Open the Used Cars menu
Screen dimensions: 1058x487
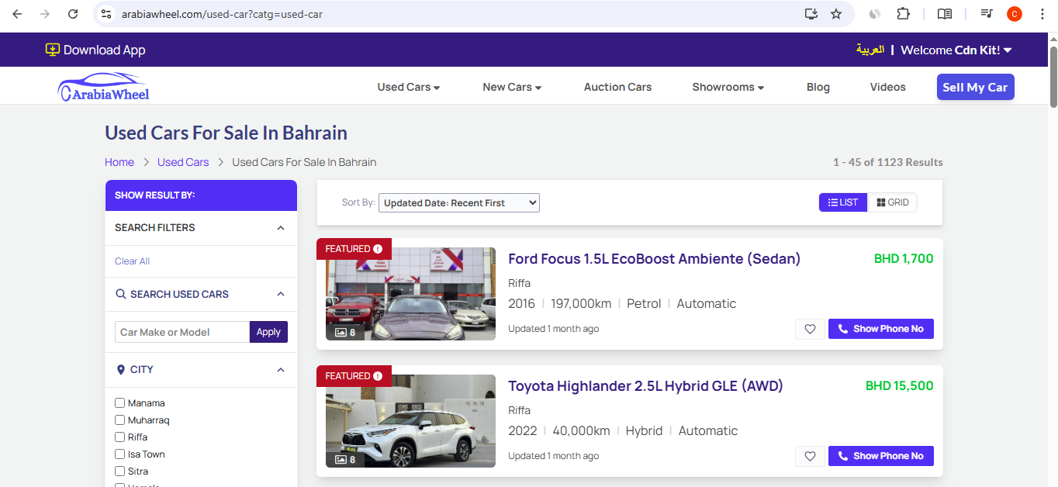coord(408,87)
